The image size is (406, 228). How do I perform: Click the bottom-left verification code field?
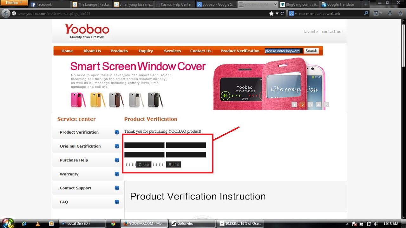tap(144, 155)
